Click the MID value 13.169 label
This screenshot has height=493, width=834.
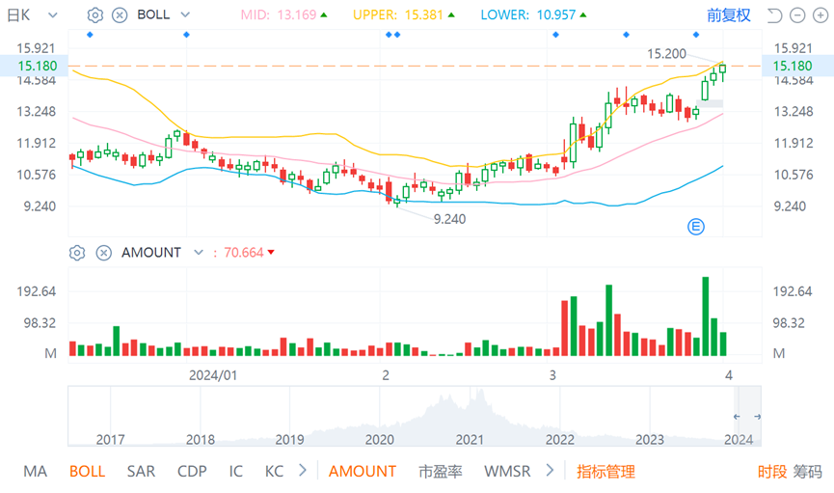[x=283, y=14]
